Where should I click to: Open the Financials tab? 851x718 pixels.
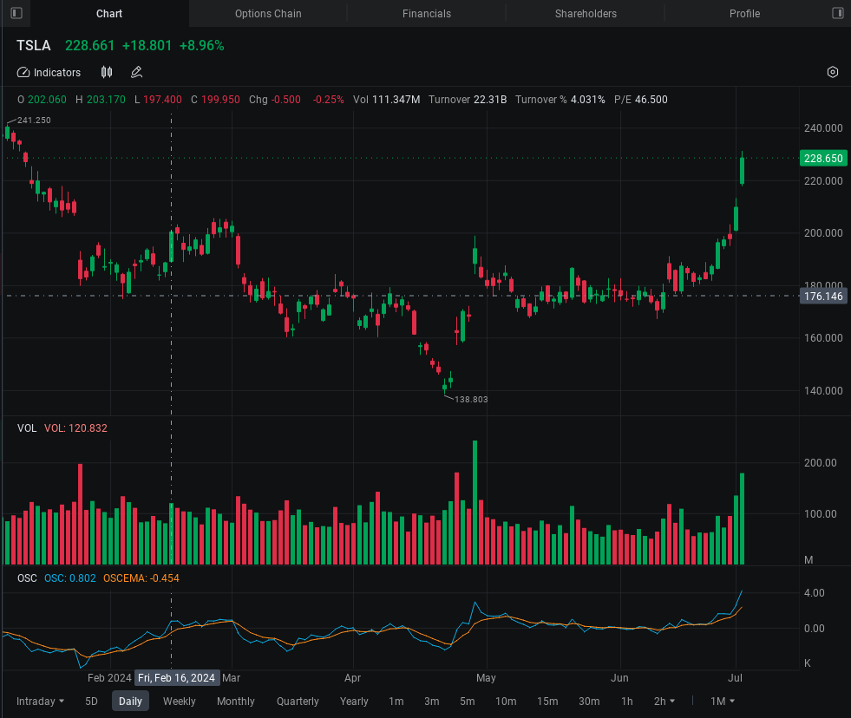pos(427,14)
